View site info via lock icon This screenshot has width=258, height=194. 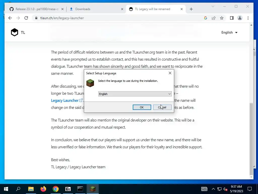pyautogui.click(x=36, y=18)
